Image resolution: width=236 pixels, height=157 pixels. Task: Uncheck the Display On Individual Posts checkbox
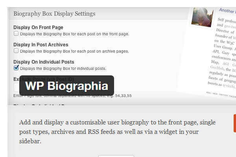16,68
